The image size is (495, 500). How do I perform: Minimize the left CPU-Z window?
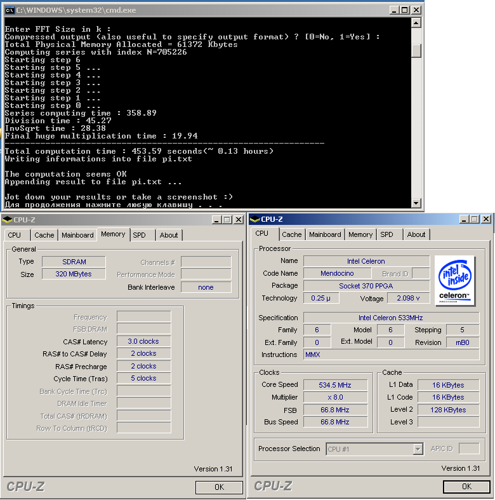click(217, 220)
